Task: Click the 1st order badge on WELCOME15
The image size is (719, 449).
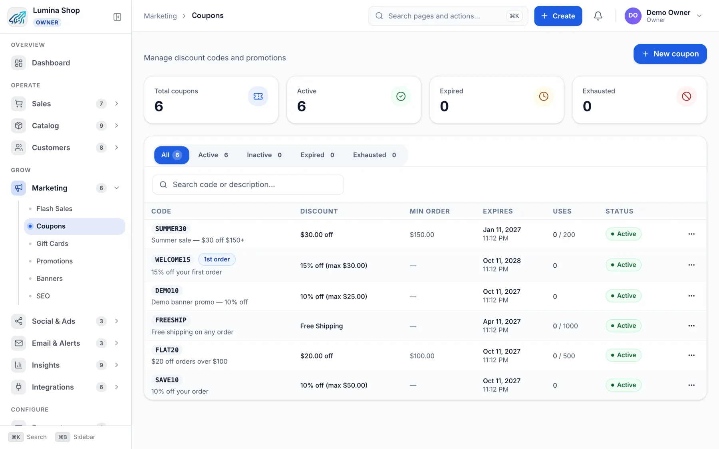Action: point(217,259)
